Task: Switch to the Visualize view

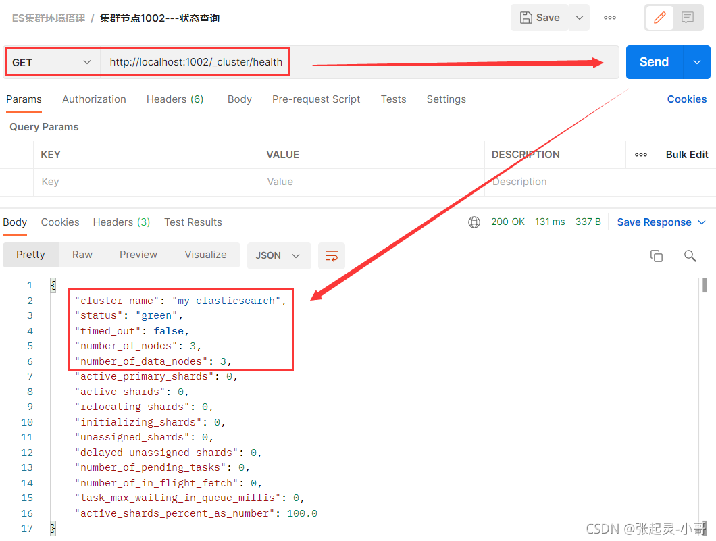Action: pos(205,255)
